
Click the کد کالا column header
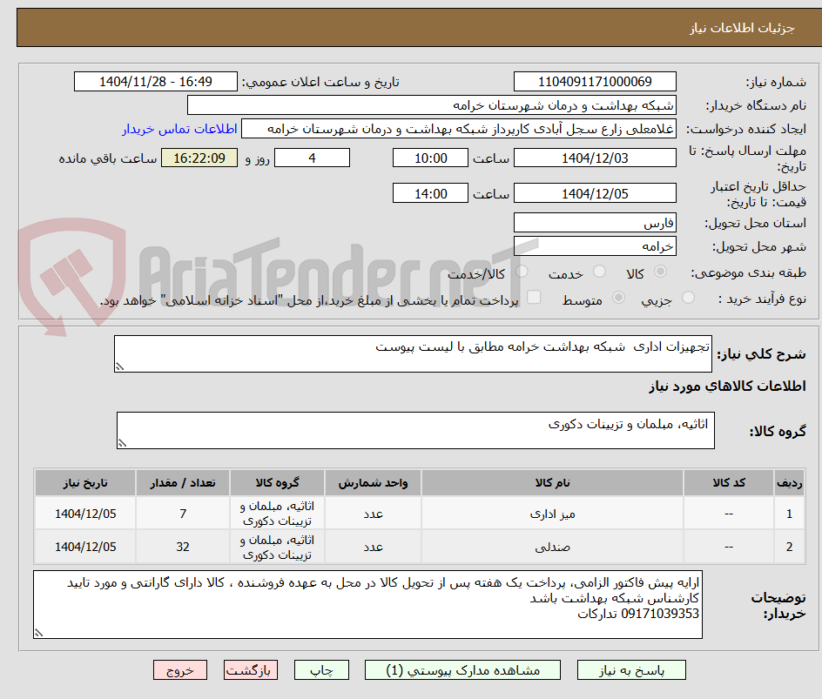click(729, 482)
